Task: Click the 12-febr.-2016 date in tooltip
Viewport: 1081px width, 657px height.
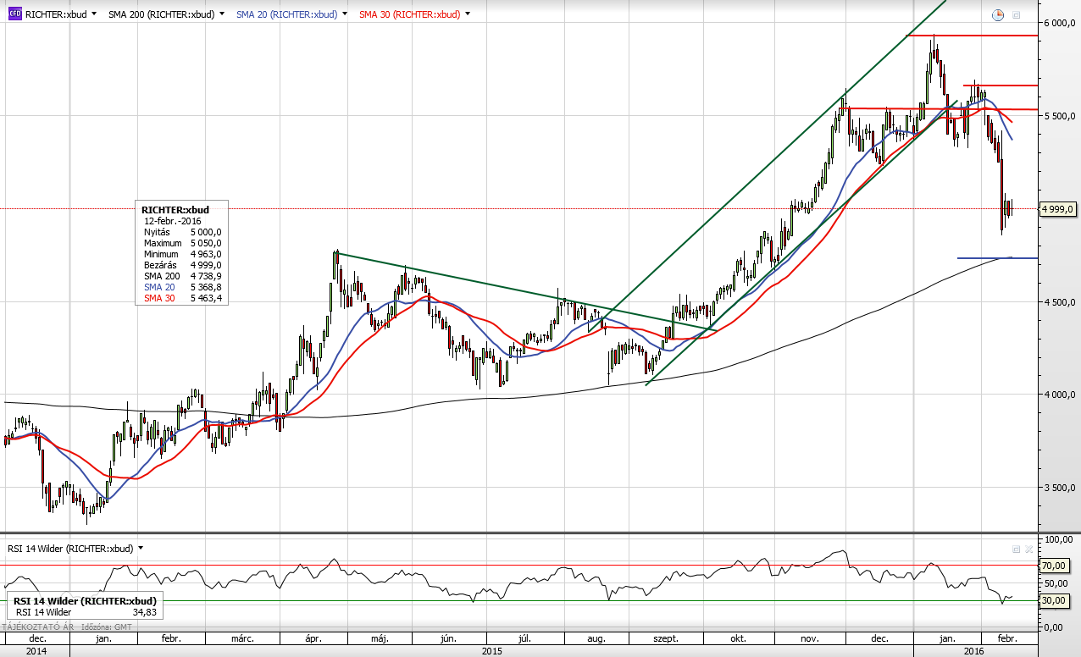Action: point(173,221)
